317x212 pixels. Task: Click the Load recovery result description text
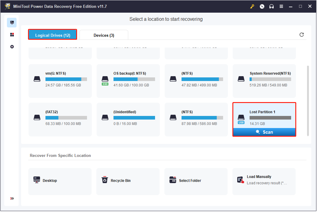pyautogui.click(x=267, y=183)
